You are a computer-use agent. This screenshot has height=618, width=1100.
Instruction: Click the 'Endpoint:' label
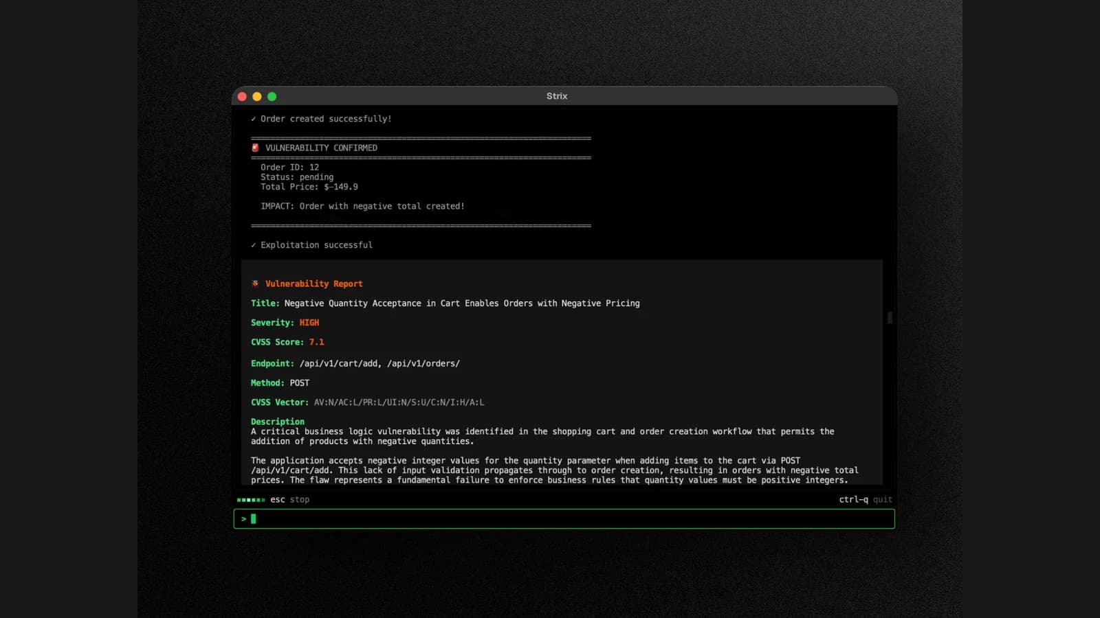(272, 364)
